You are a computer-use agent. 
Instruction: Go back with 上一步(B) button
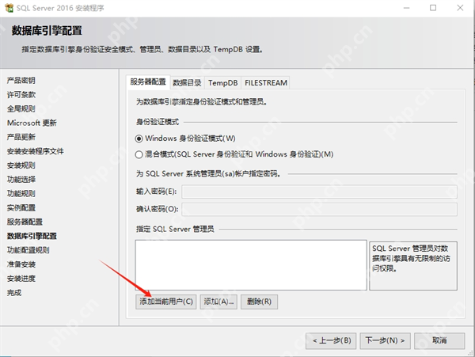tap(331, 340)
